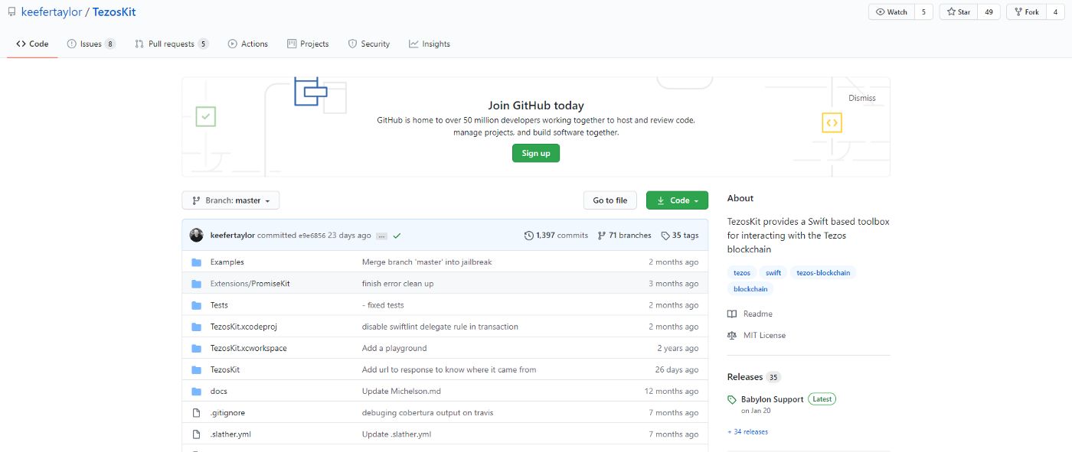Click the Go to file button
The width and height of the screenshot is (1072, 452).
[610, 200]
